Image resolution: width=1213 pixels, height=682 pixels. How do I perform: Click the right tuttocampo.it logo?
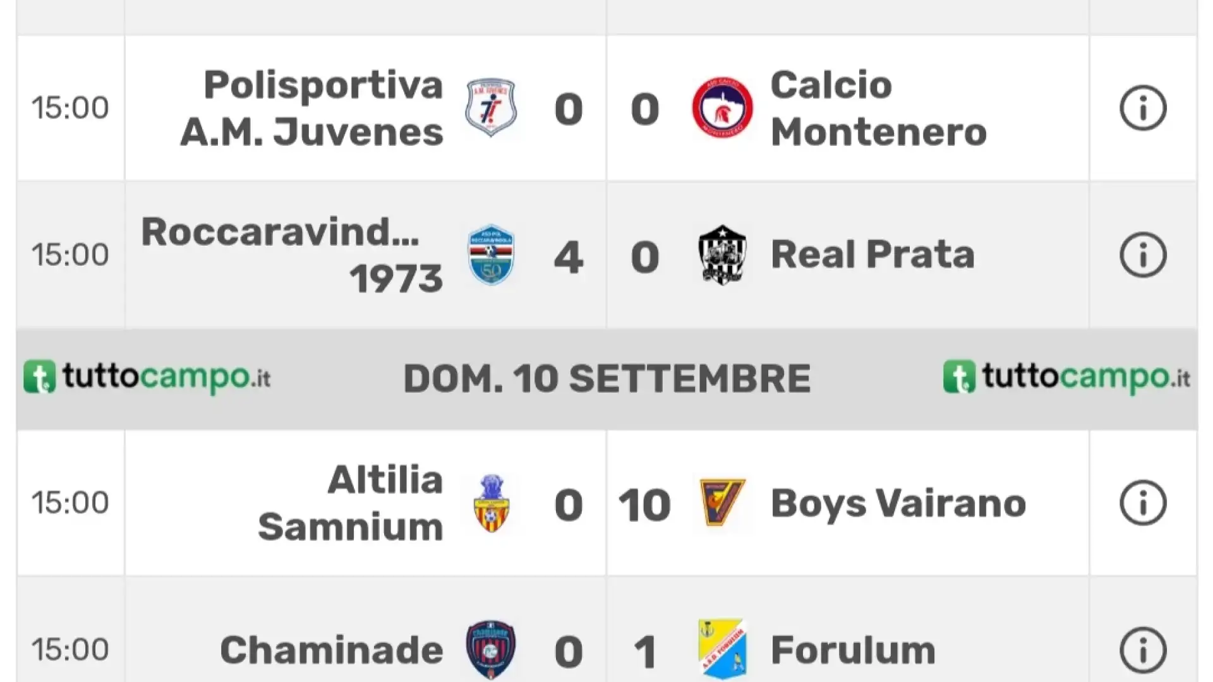pyautogui.click(x=1066, y=377)
